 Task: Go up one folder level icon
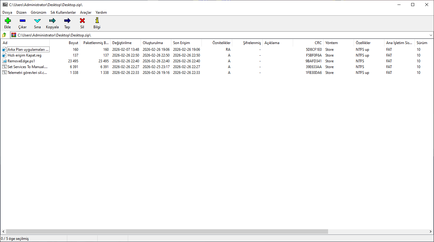[4, 35]
